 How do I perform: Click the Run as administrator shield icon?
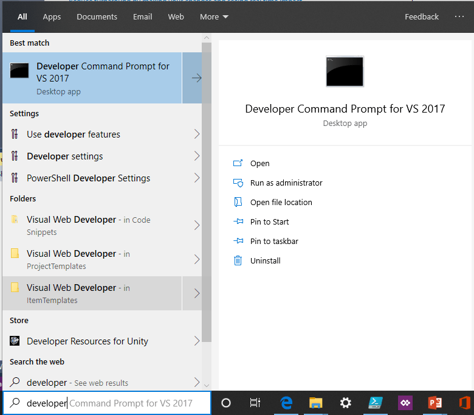238,183
